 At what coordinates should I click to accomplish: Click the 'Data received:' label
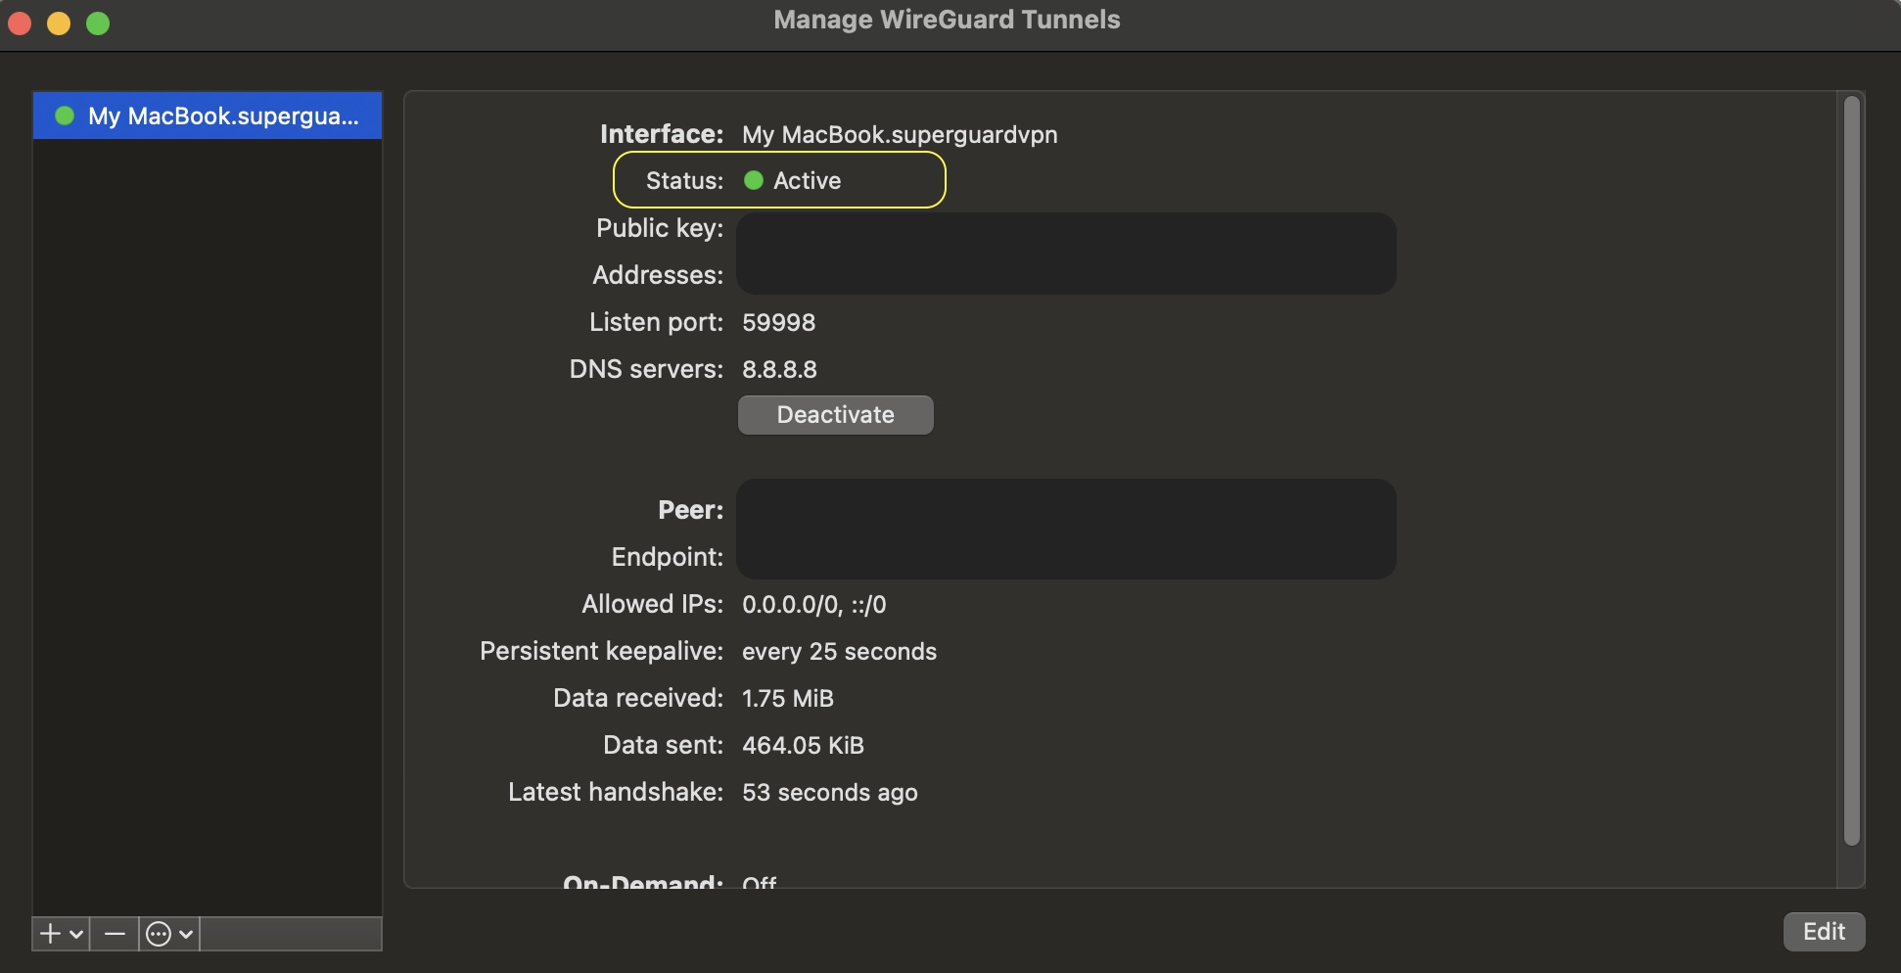click(638, 698)
